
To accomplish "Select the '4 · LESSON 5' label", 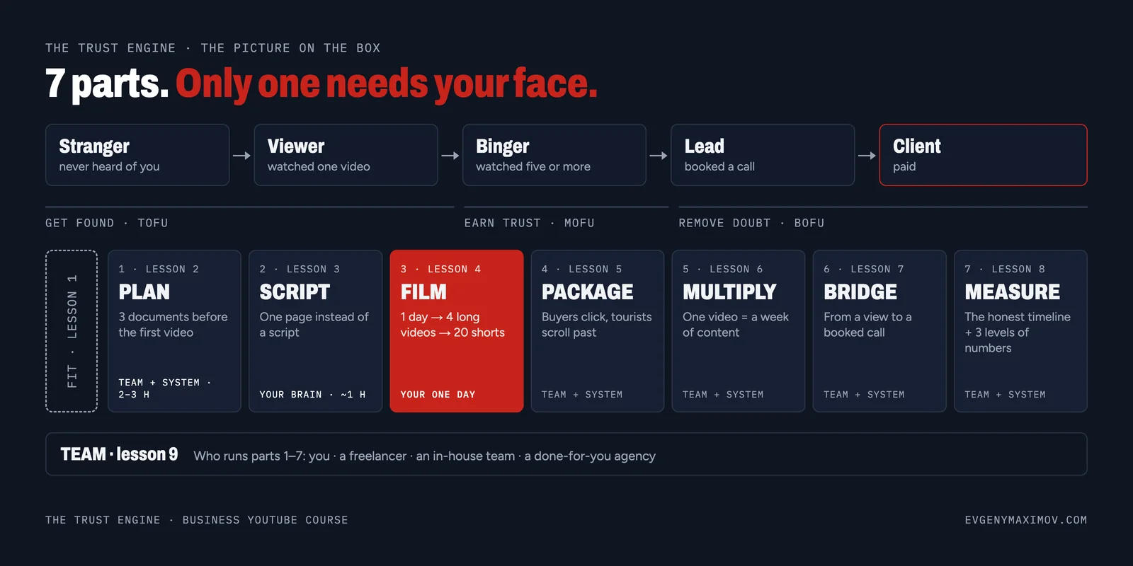I will 582,270.
